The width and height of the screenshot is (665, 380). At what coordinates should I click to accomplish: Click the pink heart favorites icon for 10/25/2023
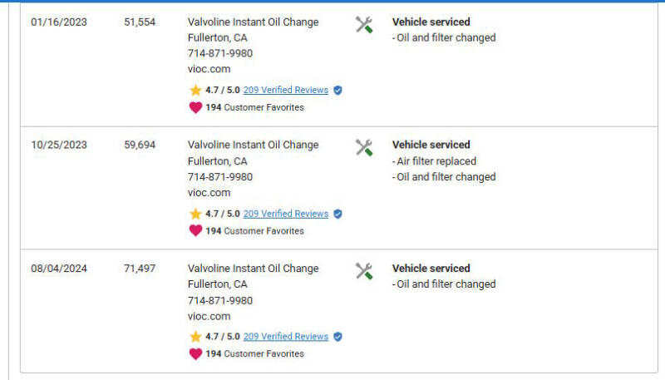(195, 230)
